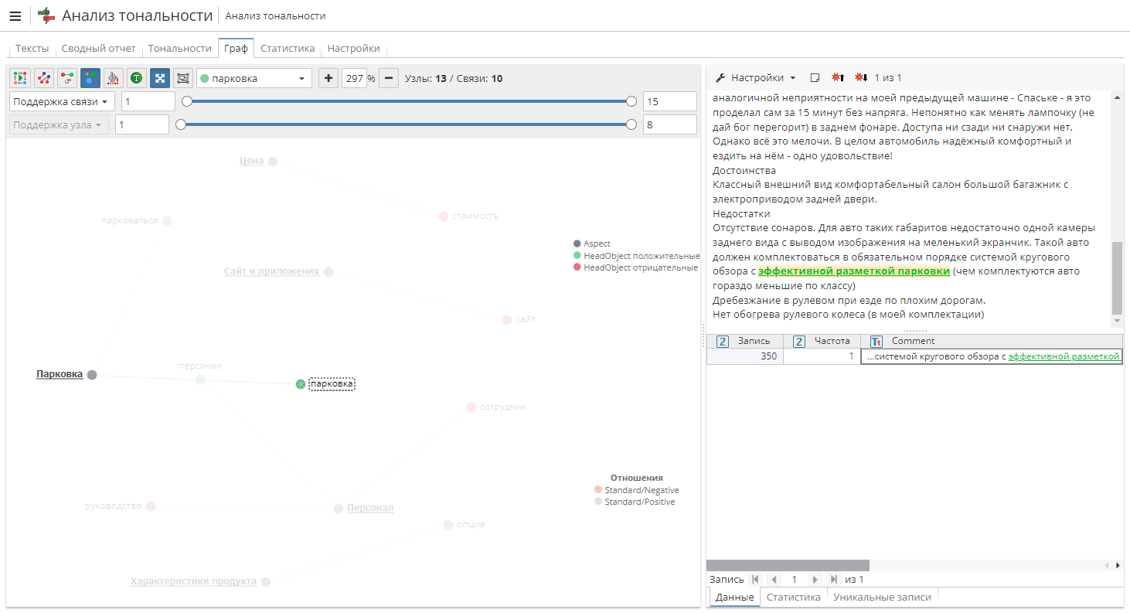Open the Настройки wrench dropdown in text panel
The height and width of the screenshot is (613, 1130).
(756, 77)
